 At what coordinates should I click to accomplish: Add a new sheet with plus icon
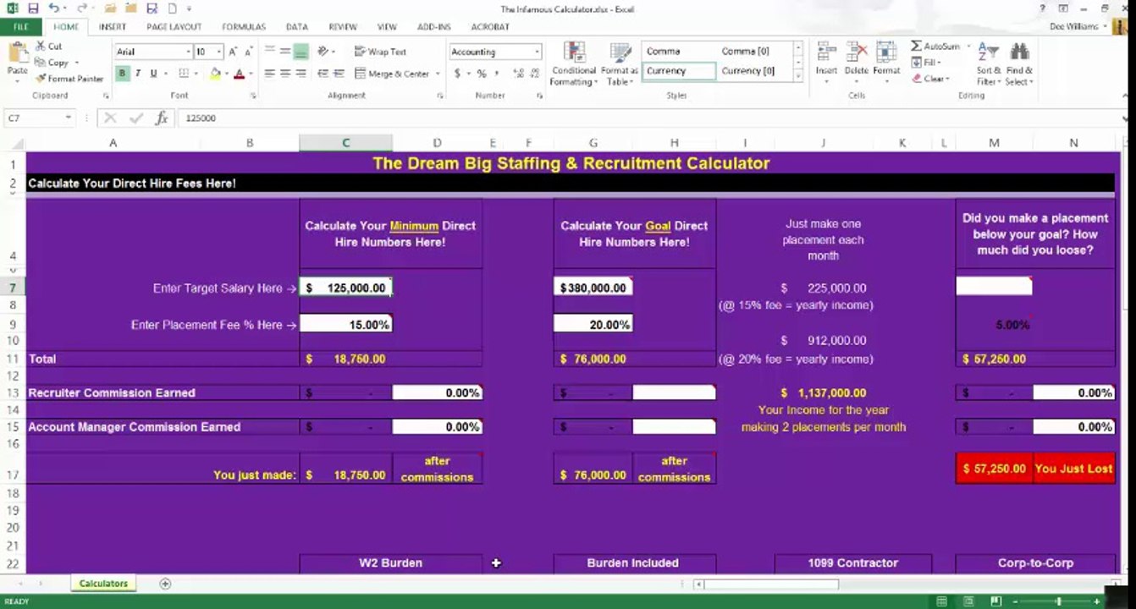165,584
